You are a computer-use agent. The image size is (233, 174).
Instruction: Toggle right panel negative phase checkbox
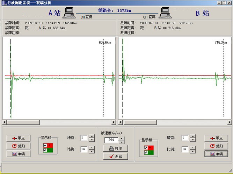(146, 152)
